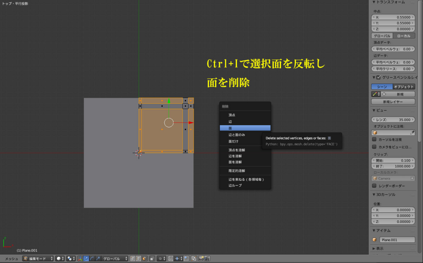Enable the カメラをビューにロック checkbox

[374, 147]
